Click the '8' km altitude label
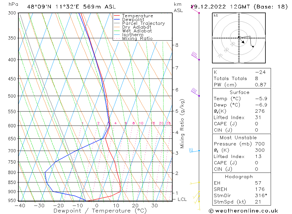This screenshot has height=214, width=292. pos(177,45)
